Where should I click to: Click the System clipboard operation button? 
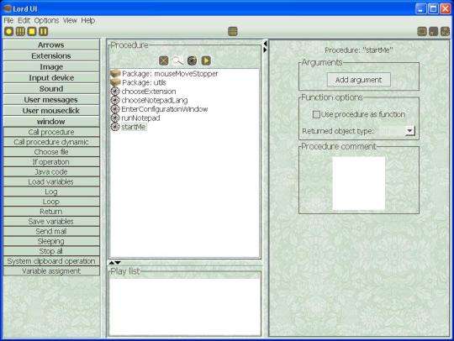(x=51, y=261)
